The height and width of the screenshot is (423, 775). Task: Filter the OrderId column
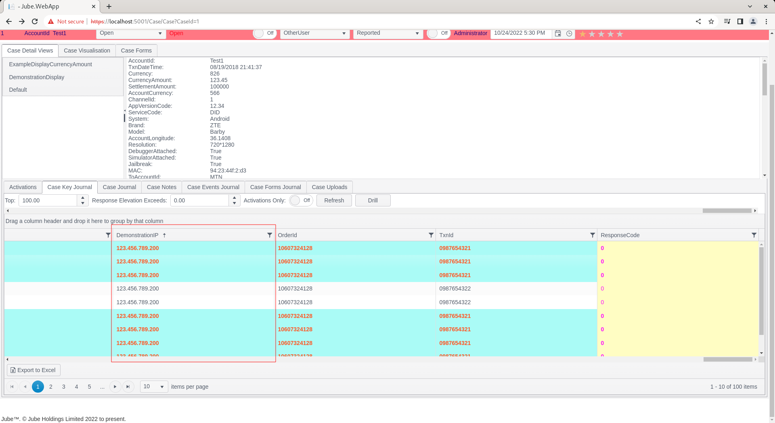coord(431,235)
